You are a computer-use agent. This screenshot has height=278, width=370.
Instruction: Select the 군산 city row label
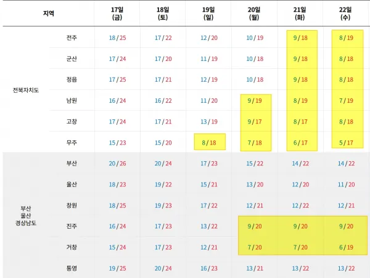[x=72, y=58]
